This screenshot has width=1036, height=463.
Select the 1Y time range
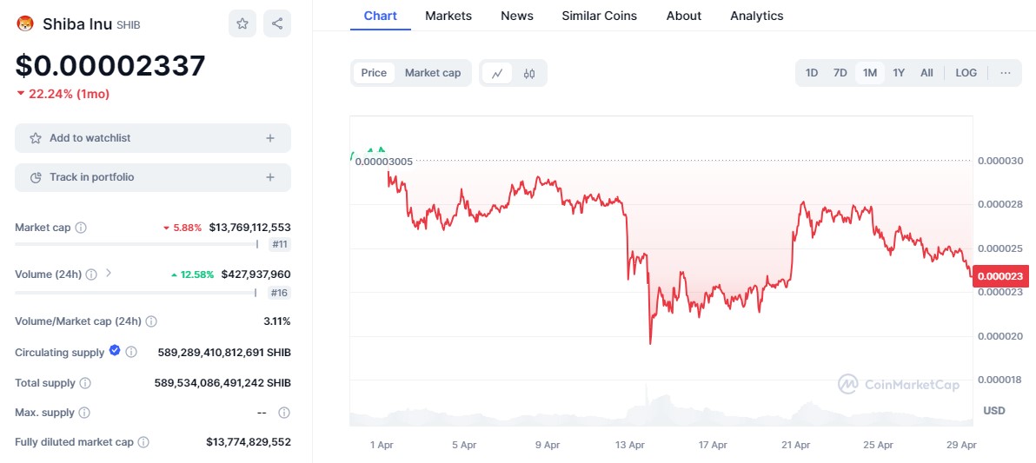point(899,73)
